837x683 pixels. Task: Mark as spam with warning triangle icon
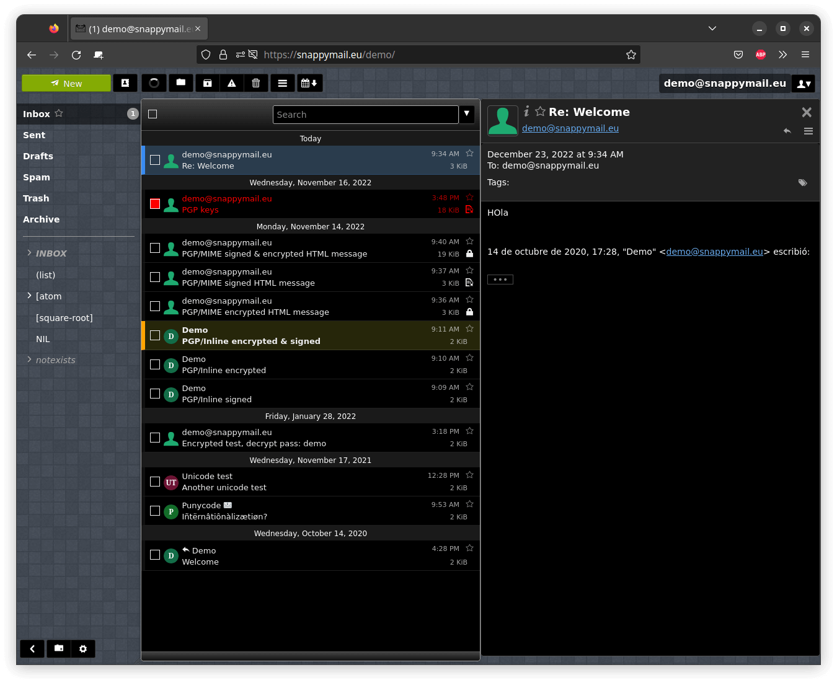(x=232, y=83)
